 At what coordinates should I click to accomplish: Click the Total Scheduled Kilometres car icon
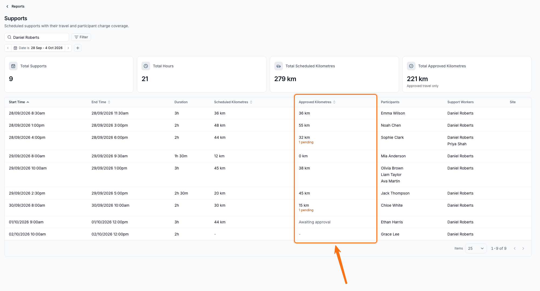click(x=279, y=66)
